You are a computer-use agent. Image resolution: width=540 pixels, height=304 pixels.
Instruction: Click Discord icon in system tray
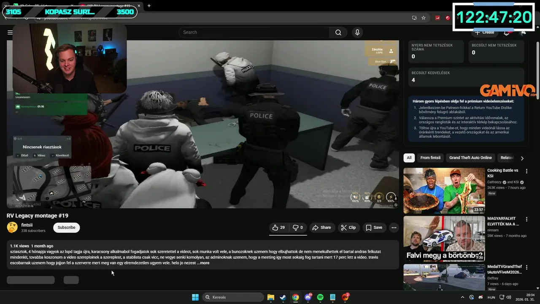pos(481,297)
